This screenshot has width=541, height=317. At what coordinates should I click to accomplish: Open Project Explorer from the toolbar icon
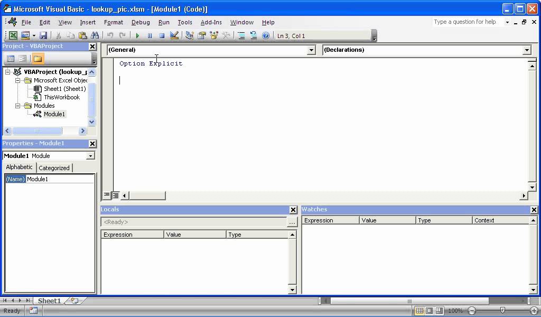point(190,35)
